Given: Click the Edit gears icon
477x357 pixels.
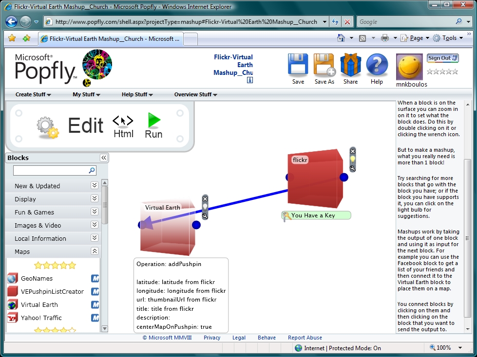Looking at the screenshot, I should click(x=48, y=127).
